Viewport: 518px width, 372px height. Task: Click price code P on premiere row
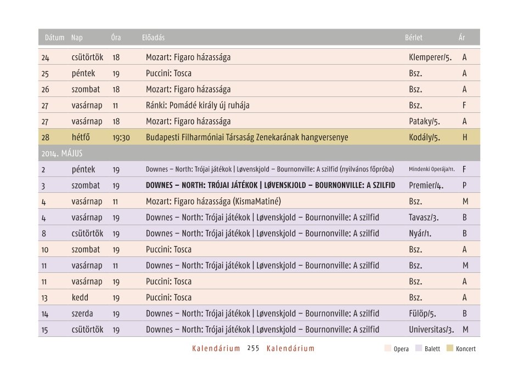click(464, 185)
